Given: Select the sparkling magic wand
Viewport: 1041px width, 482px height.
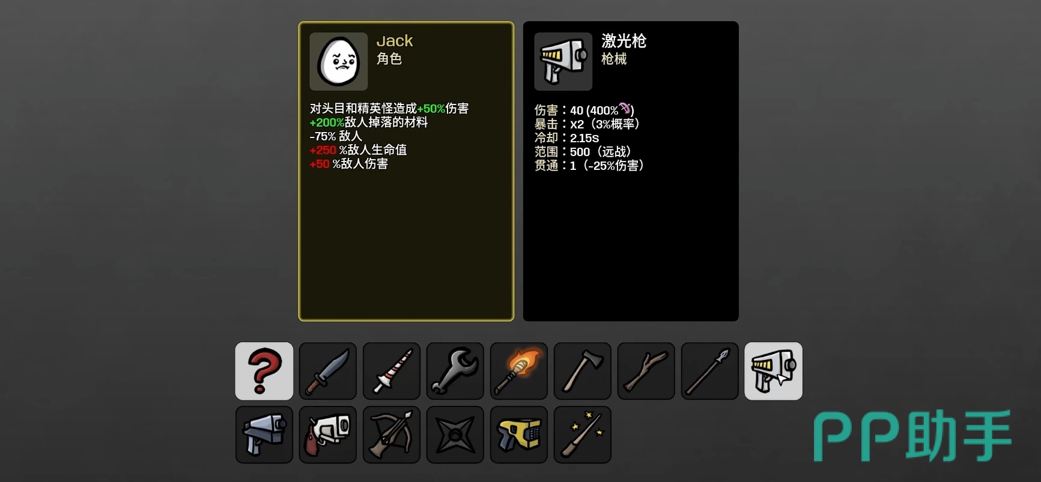Looking at the screenshot, I should pos(583,435).
